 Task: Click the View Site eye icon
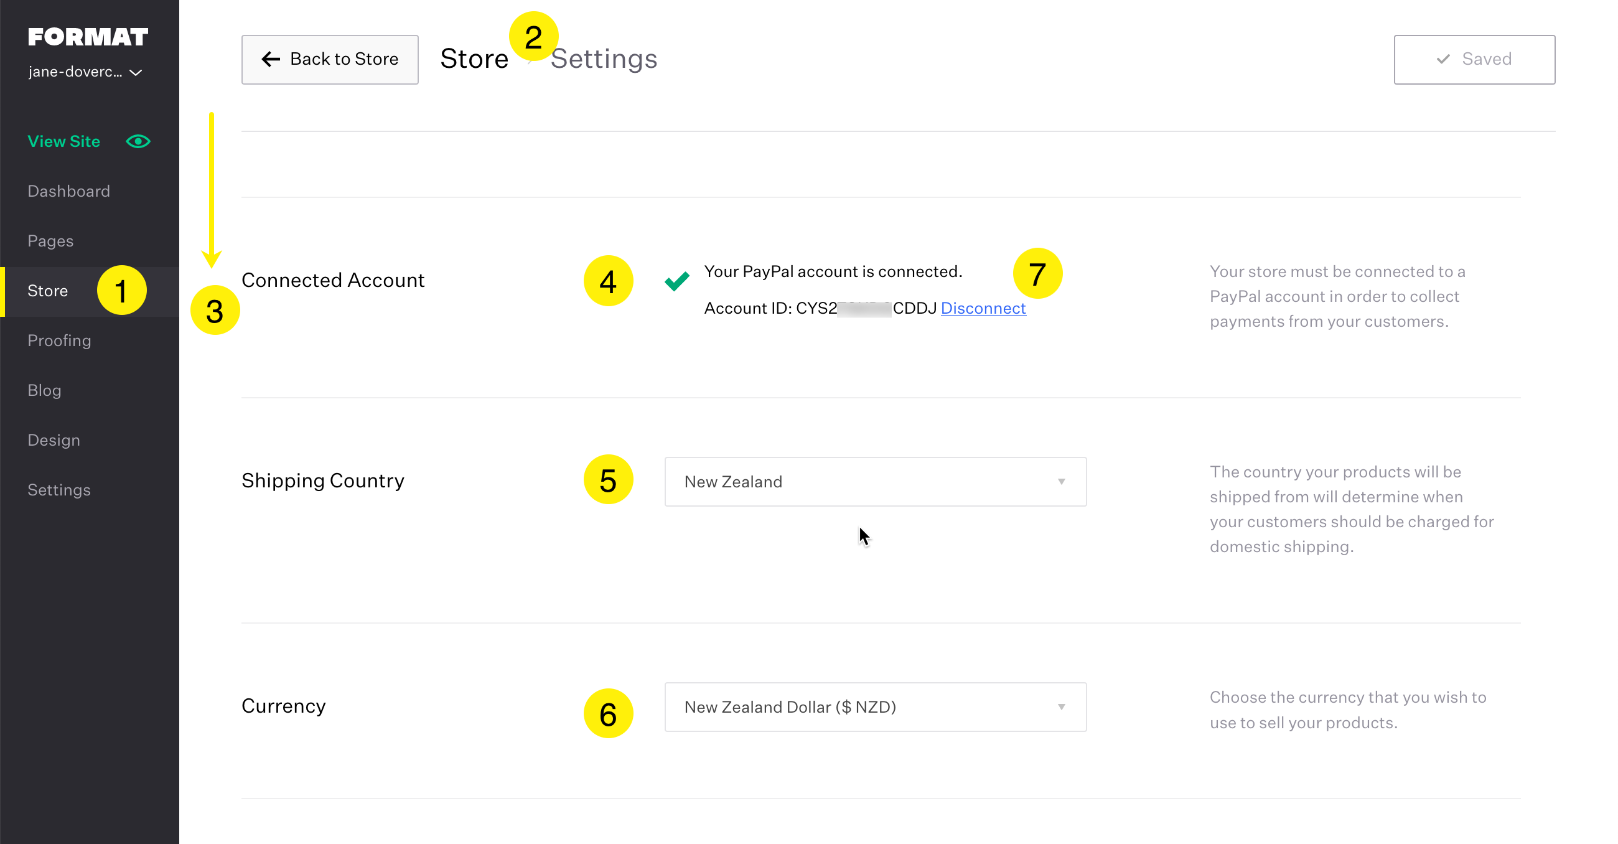click(138, 141)
